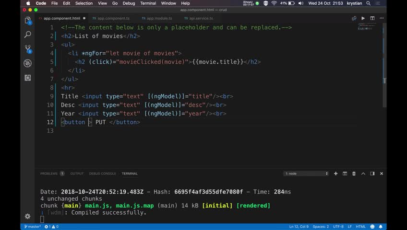Open the Terminal menu
The width and height of the screenshot is (407, 230).
(148, 3)
